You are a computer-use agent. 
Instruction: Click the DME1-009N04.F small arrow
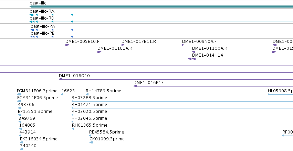[183, 45]
